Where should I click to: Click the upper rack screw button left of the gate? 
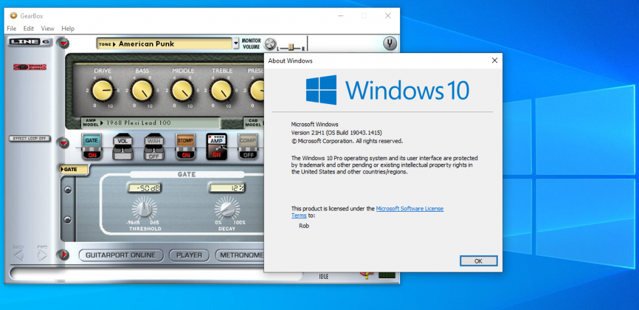pyautogui.click(x=68, y=189)
